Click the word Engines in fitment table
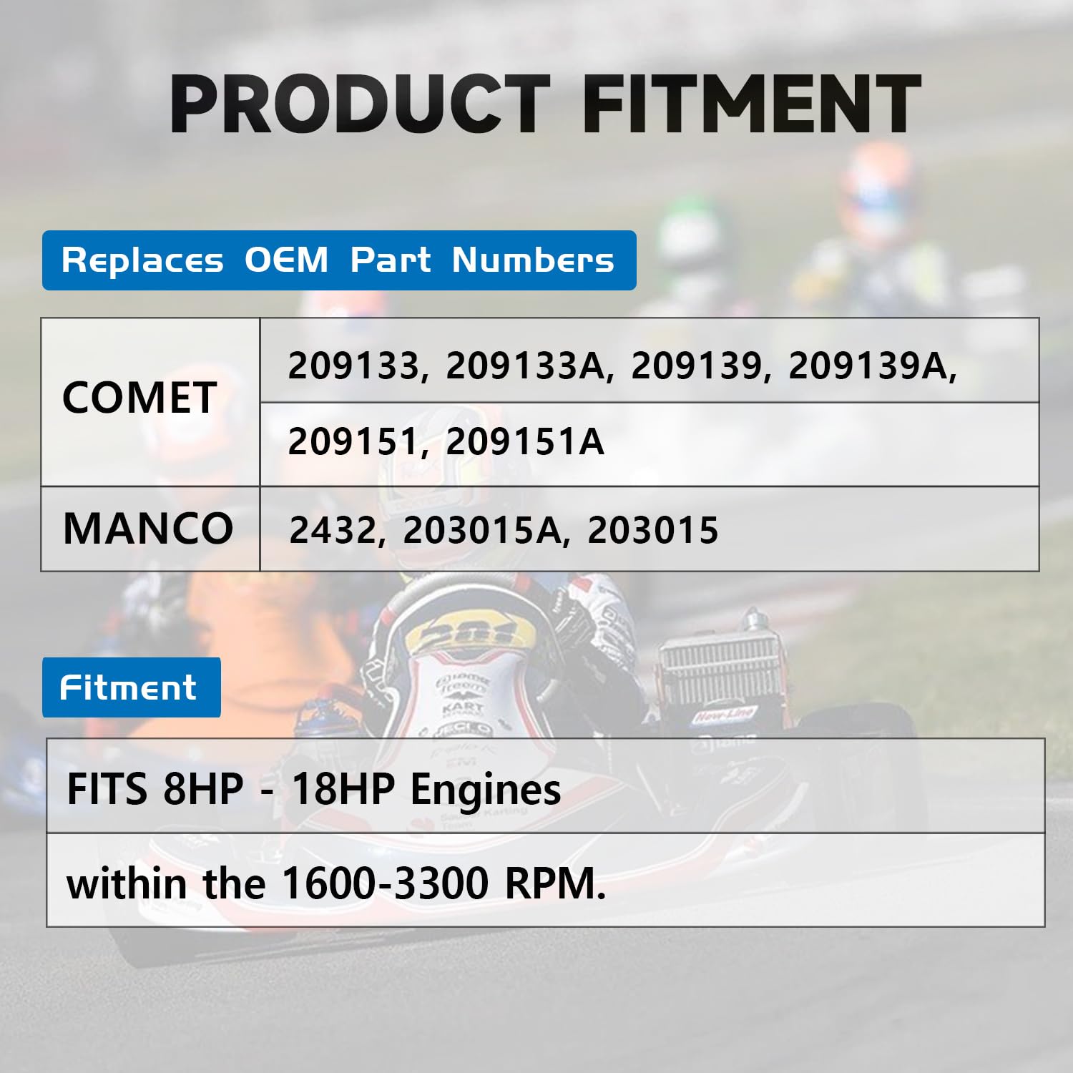 [486, 790]
